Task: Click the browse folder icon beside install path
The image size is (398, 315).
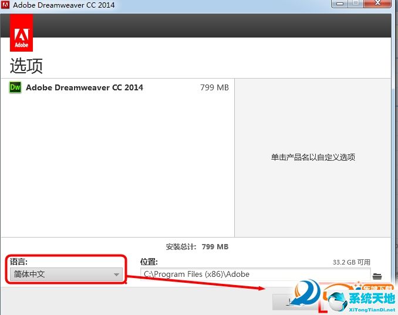Action: [377, 275]
